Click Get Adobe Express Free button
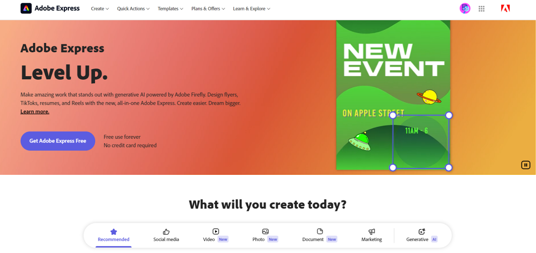This screenshot has height=253, width=536. (x=58, y=141)
